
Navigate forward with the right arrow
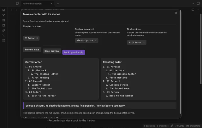click(x=16, y=10)
